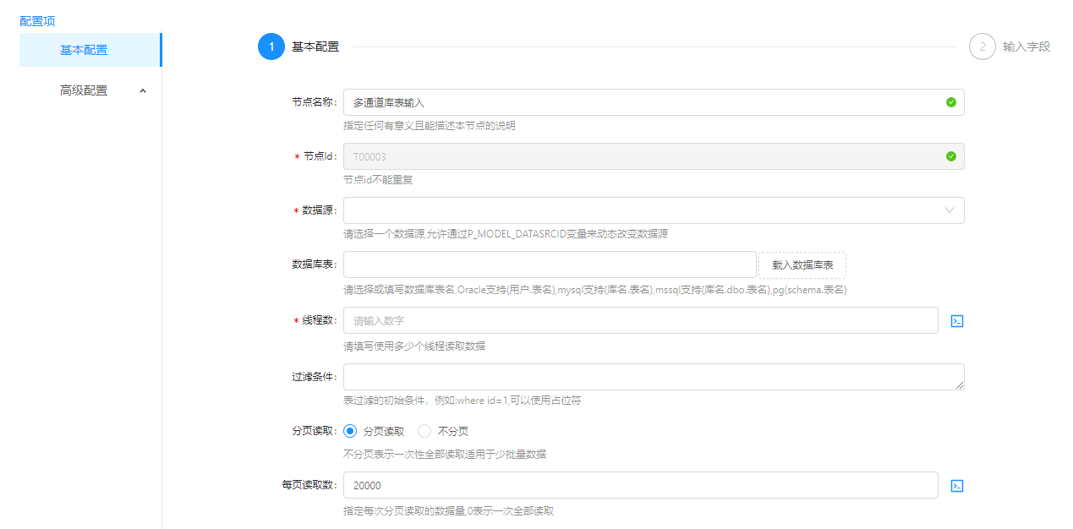This screenshot has height=529, width=1073.
Task: Click the variable icon beside 线程数 field
Action: (x=957, y=321)
